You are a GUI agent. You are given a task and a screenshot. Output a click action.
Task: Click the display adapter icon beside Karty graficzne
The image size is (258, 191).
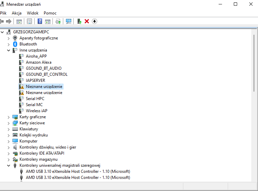(x=15, y=117)
